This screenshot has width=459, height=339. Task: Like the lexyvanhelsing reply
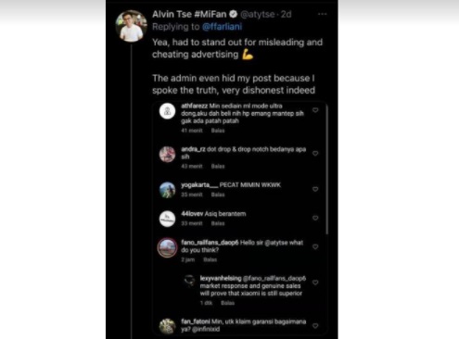click(315, 282)
